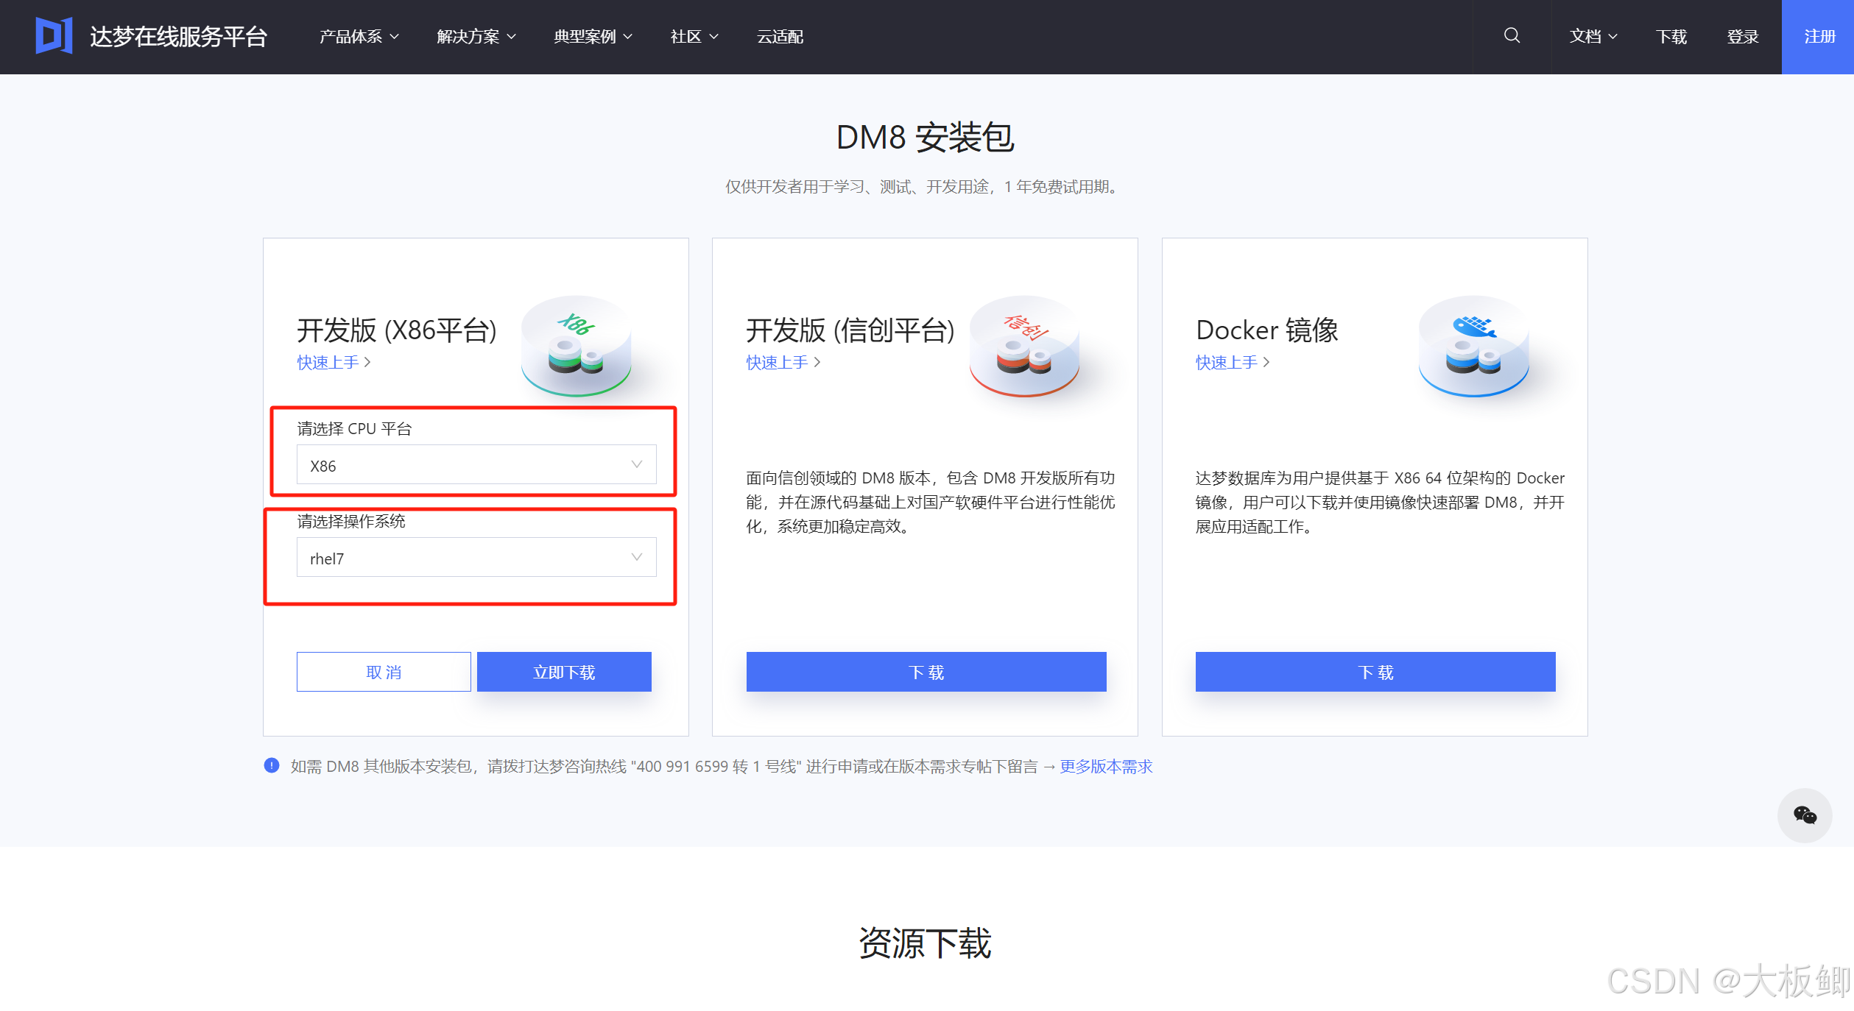The width and height of the screenshot is (1854, 1011).
Task: Expand the 解决方案 navigation menu
Action: click(476, 36)
